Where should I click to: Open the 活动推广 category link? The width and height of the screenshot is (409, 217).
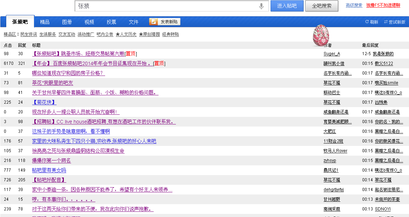tap(86, 34)
